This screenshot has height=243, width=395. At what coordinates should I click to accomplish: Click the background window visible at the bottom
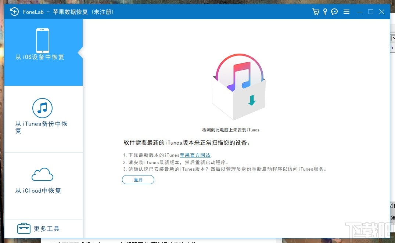[x=147, y=241]
